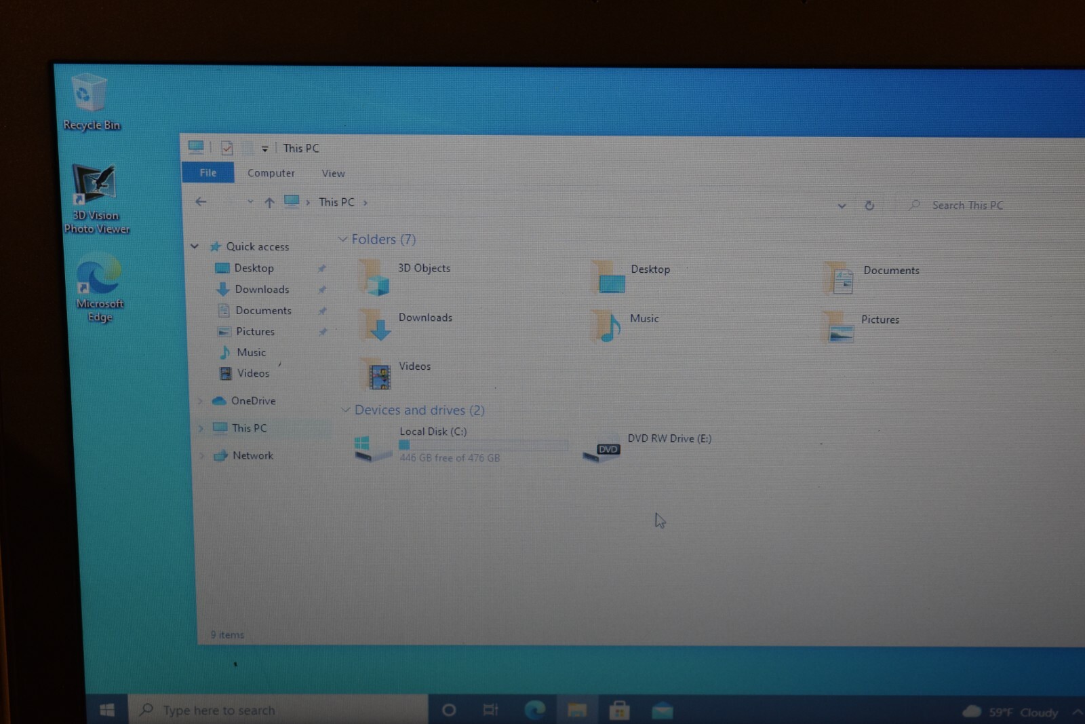
Task: Click the pin icon beside Documents
Action: coord(323,311)
